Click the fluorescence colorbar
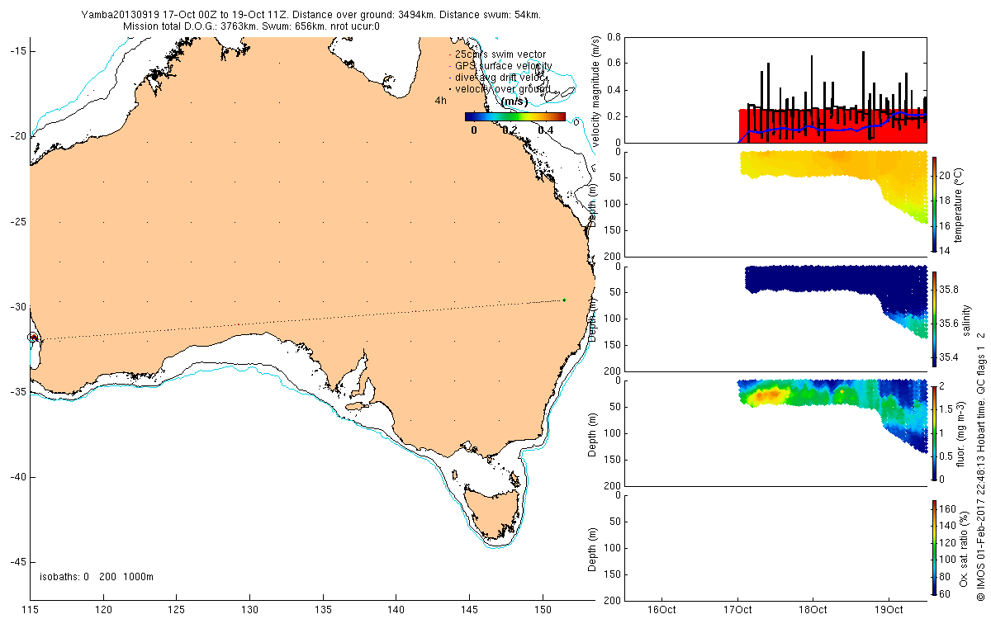This screenshot has width=991, height=619. 934,432
